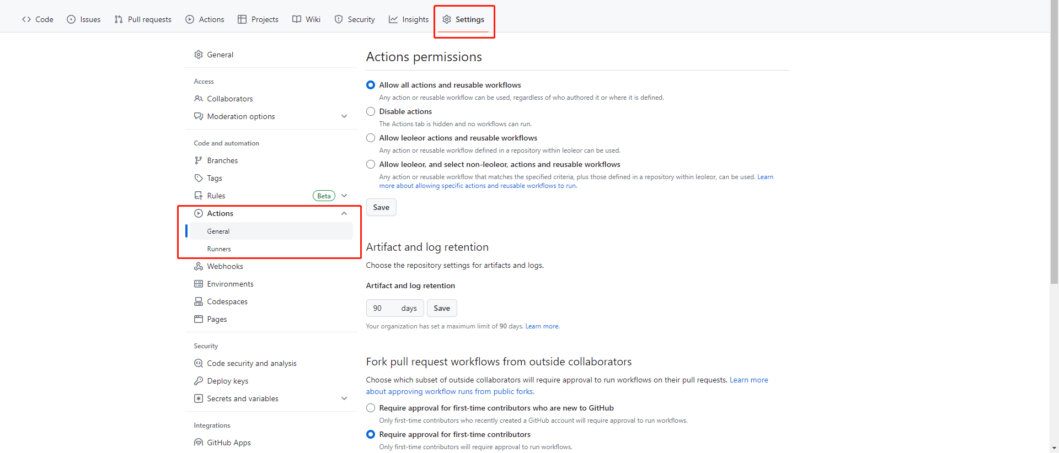The image size is (1059, 453).
Task: Expand the Rules section chevron
Action: point(344,196)
